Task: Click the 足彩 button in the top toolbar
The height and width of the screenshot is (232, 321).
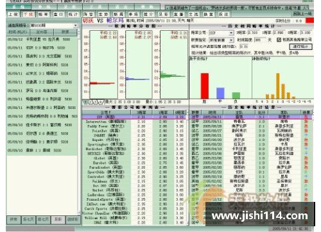Action: click(164, 14)
